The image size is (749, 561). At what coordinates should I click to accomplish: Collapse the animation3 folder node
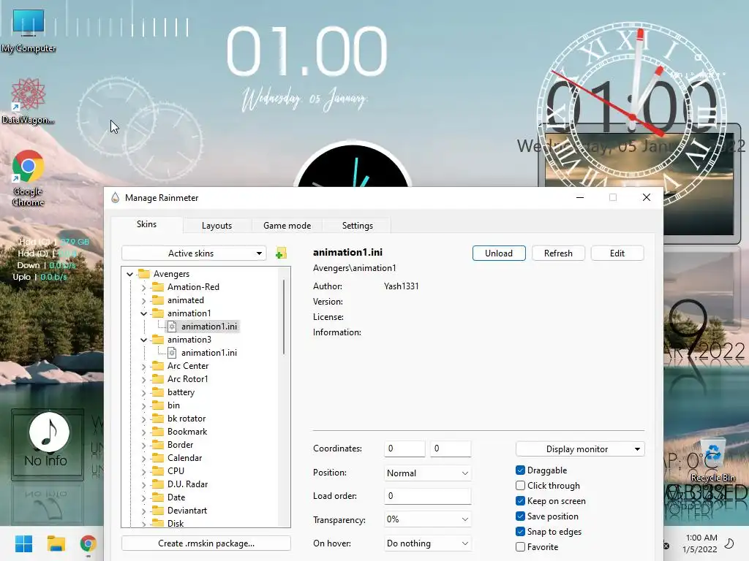coord(144,340)
